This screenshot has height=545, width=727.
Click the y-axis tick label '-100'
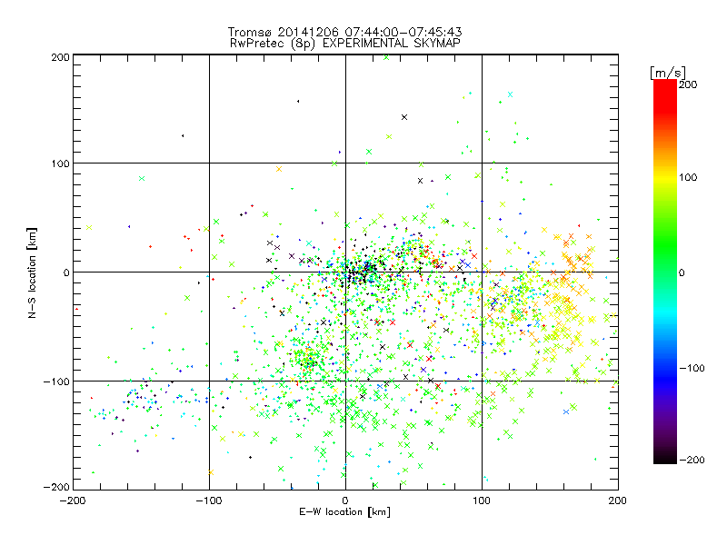(x=56, y=381)
